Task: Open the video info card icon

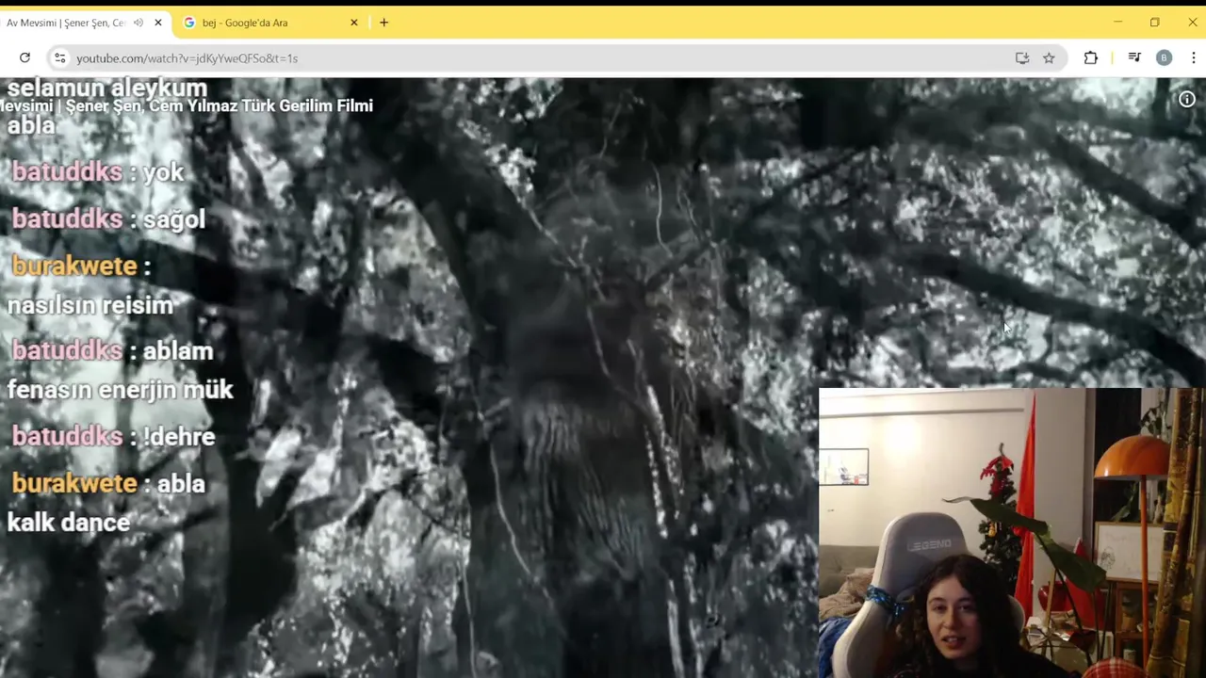Action: point(1187,100)
